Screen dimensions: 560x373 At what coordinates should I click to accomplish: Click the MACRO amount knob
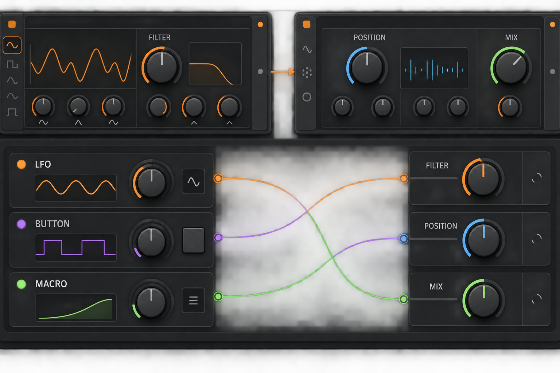[151, 301]
